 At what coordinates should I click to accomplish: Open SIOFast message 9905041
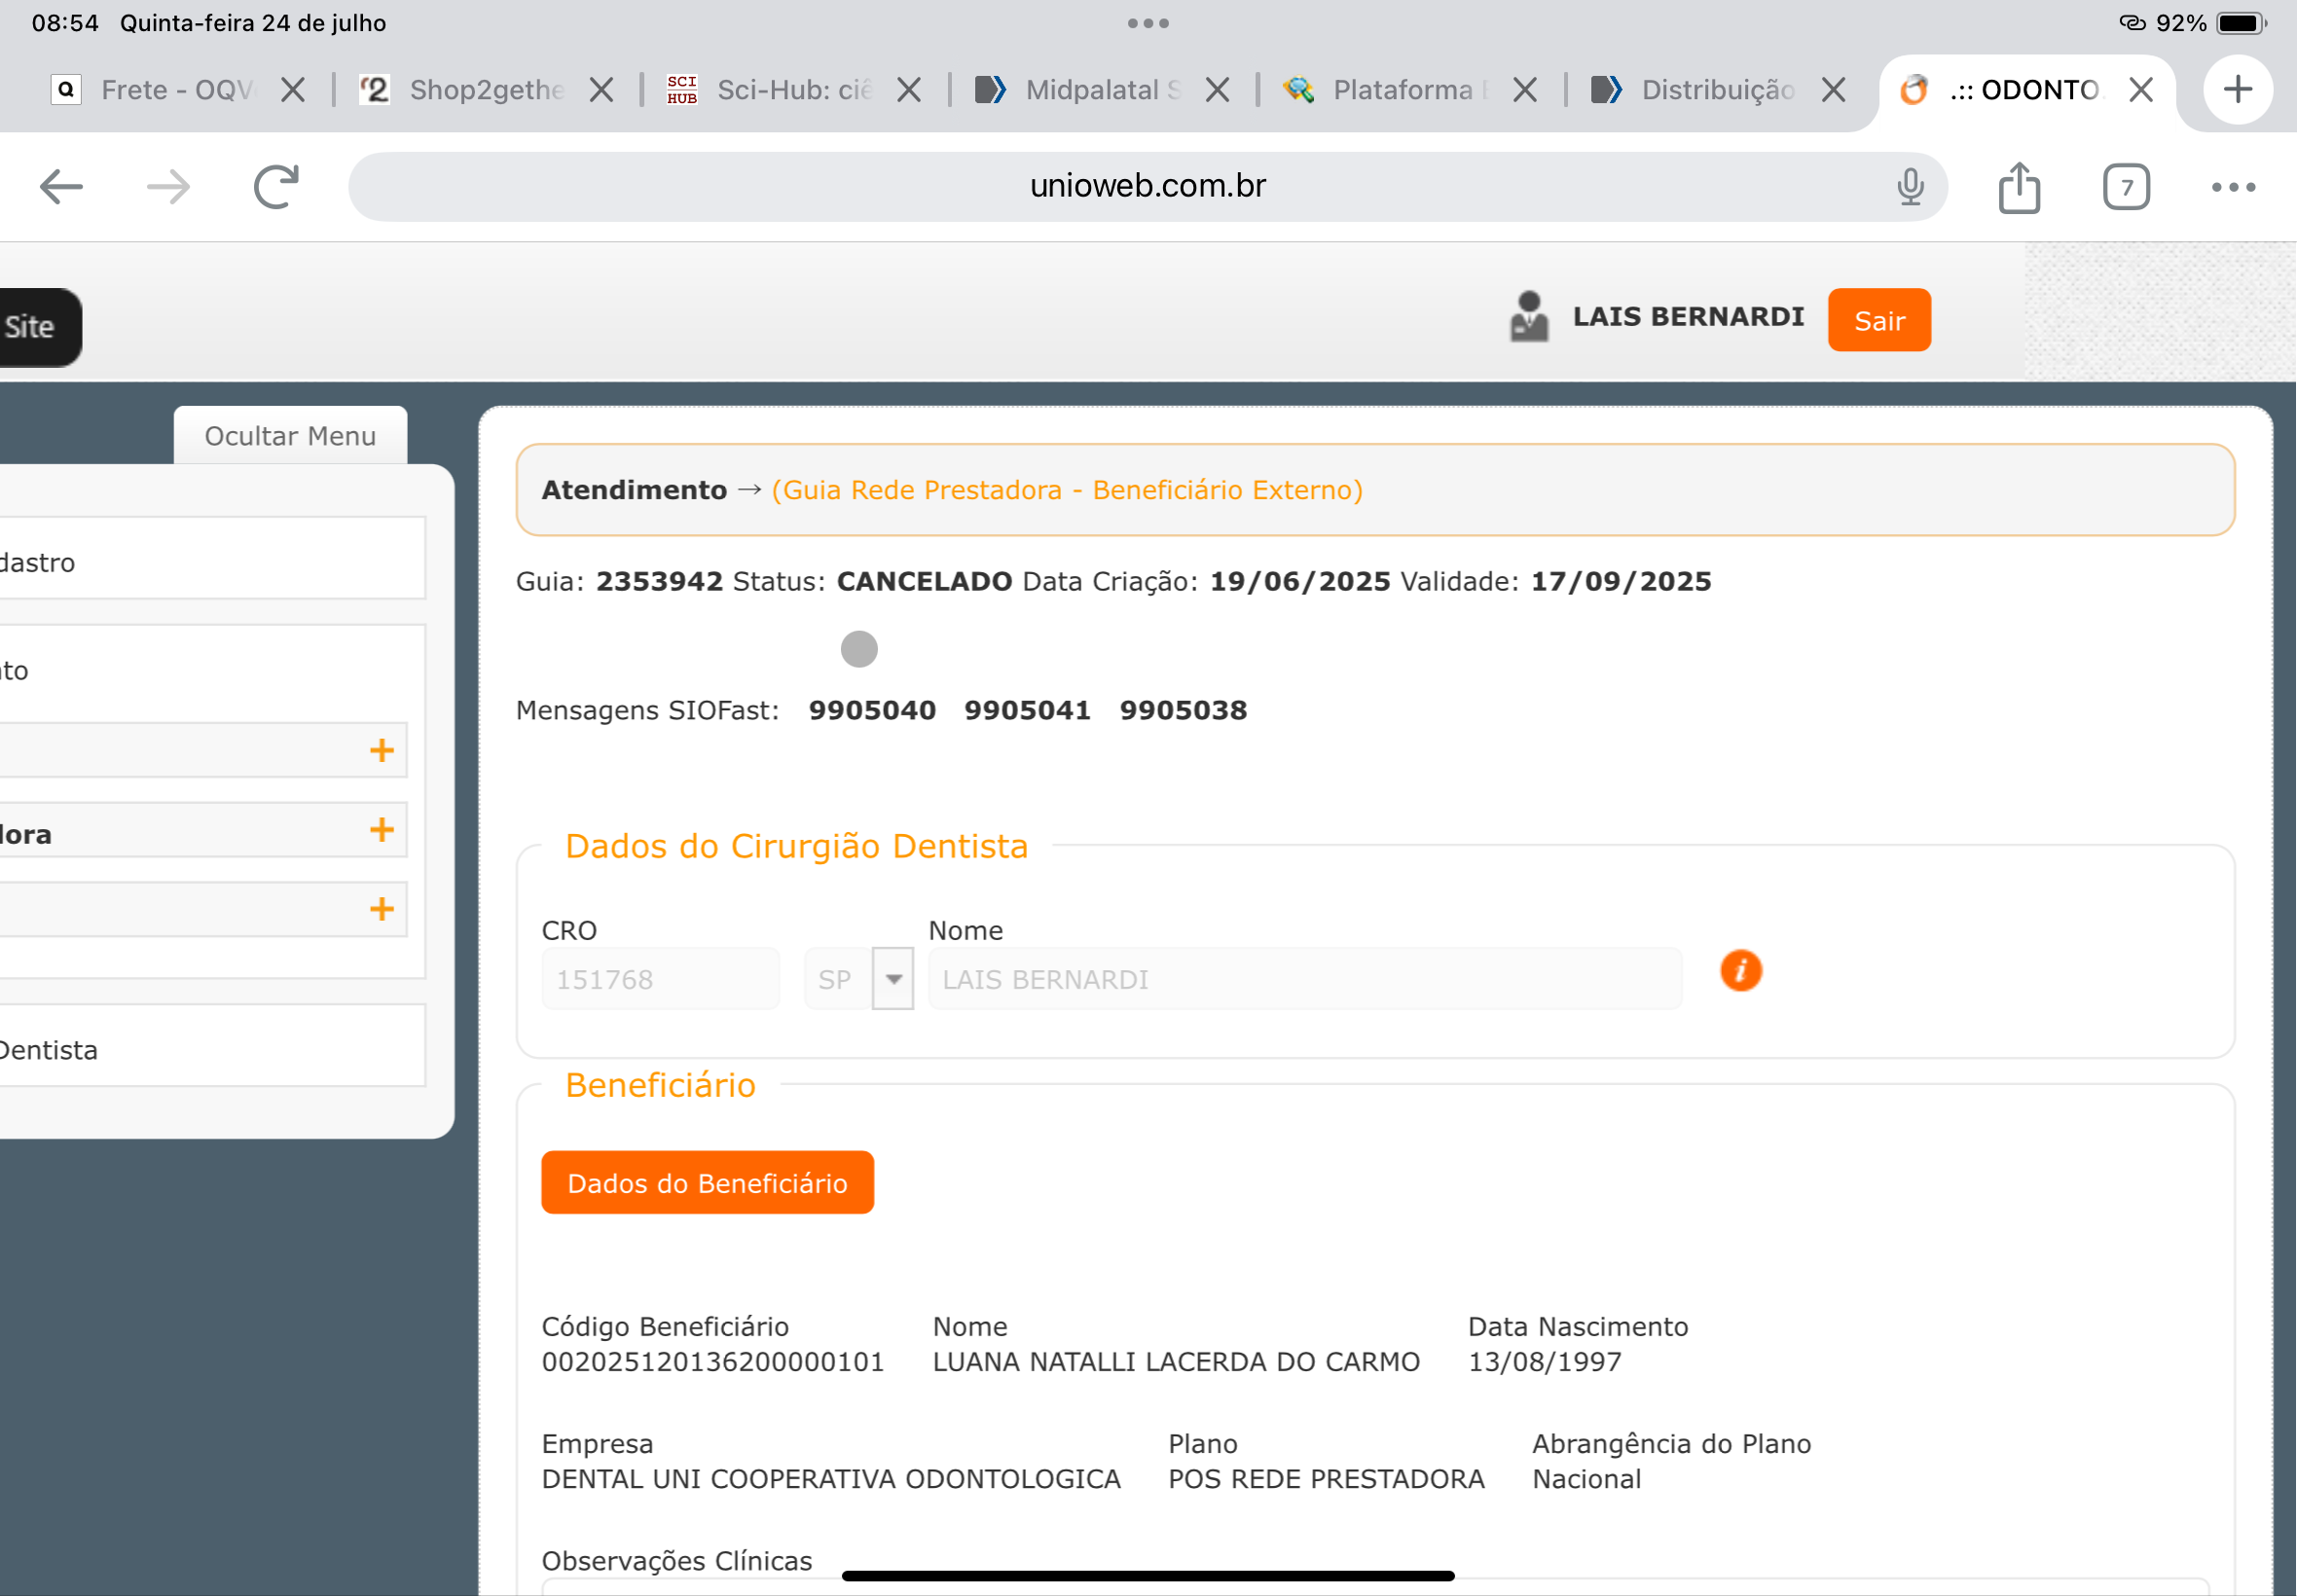pos(1027,710)
